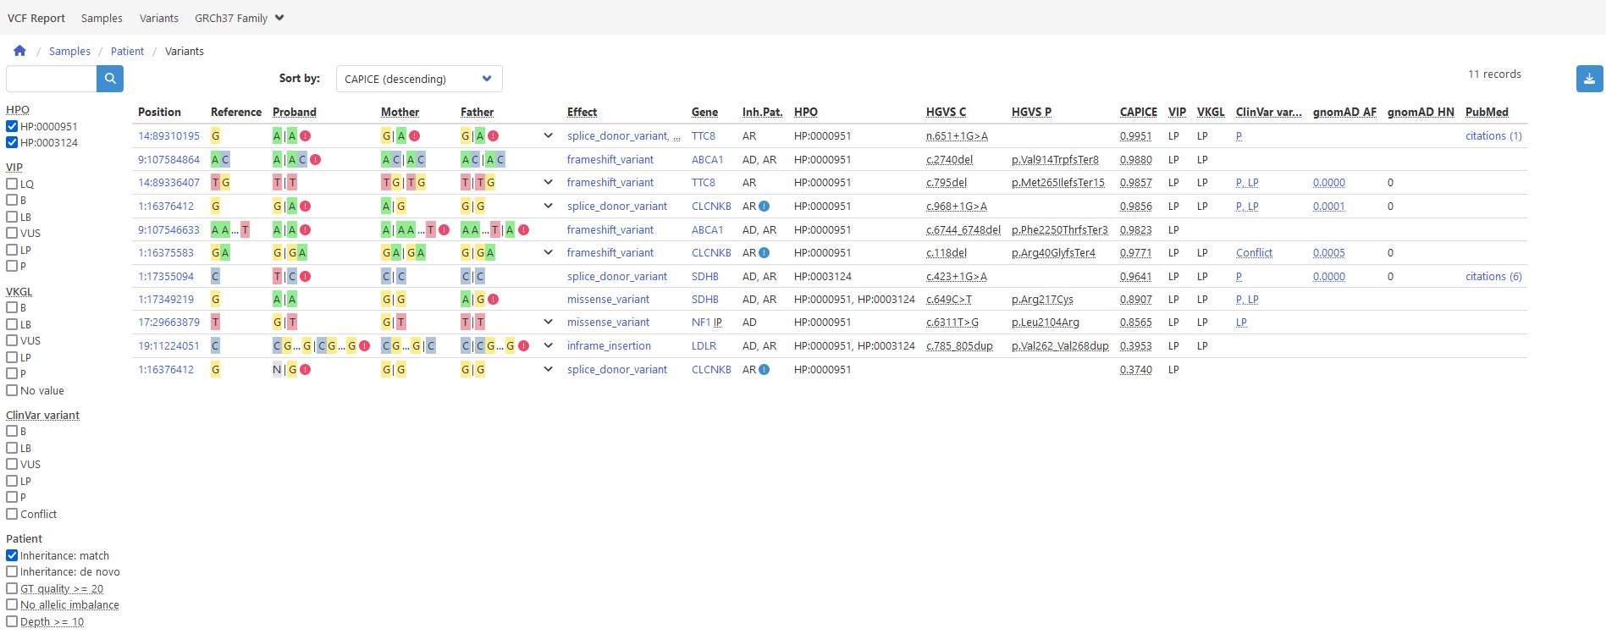Expand effects for 19:11224051 row
The width and height of the screenshot is (1606, 634).
point(548,345)
